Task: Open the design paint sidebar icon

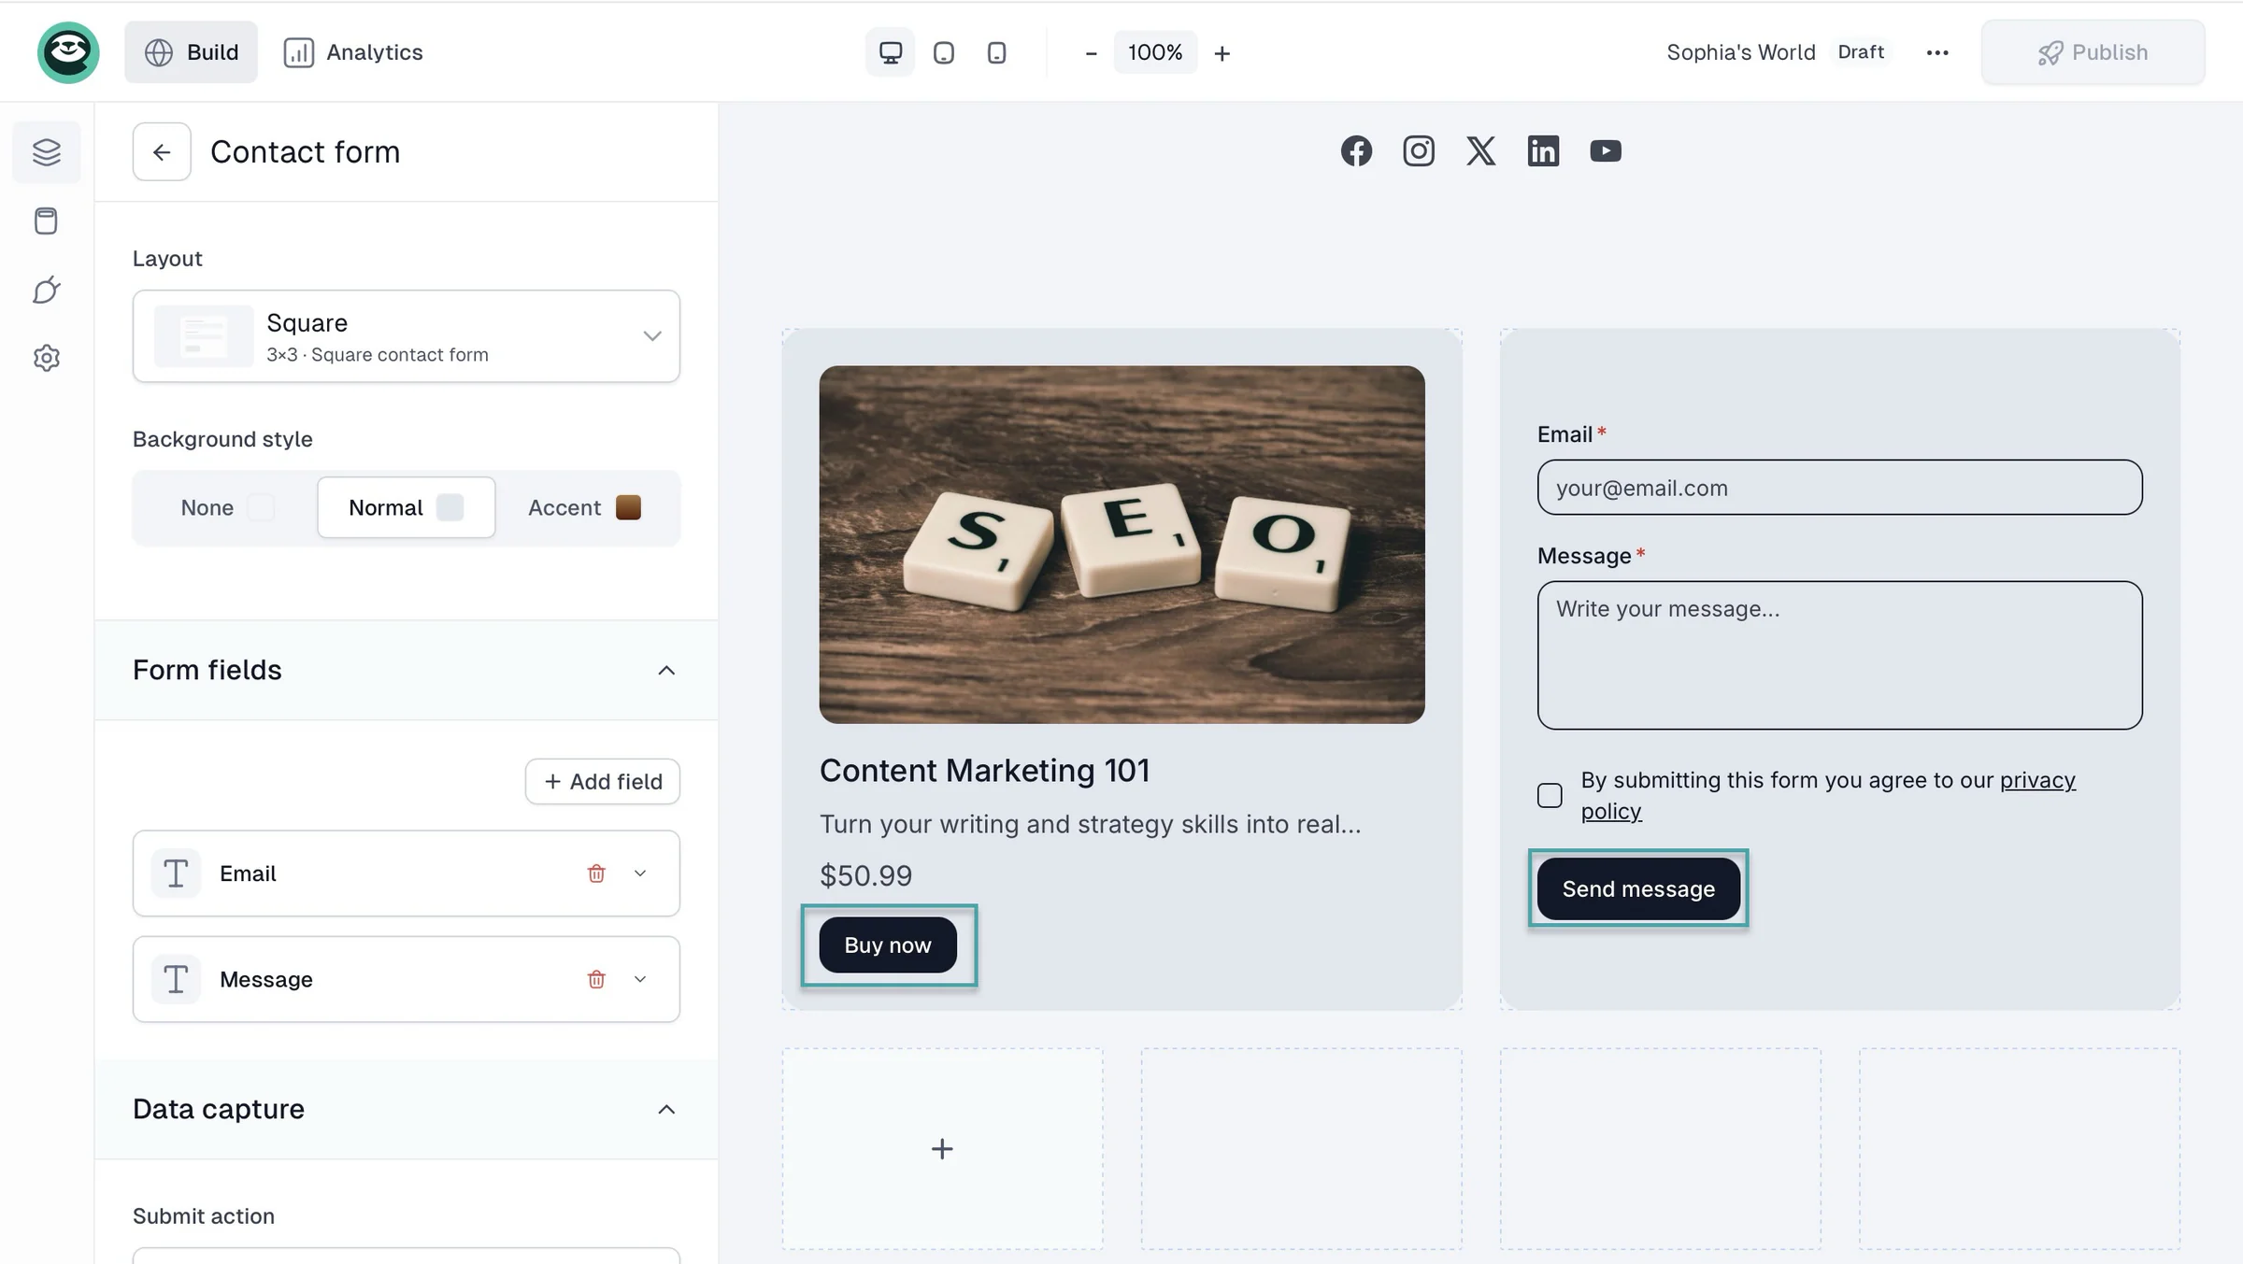Action: (46, 290)
